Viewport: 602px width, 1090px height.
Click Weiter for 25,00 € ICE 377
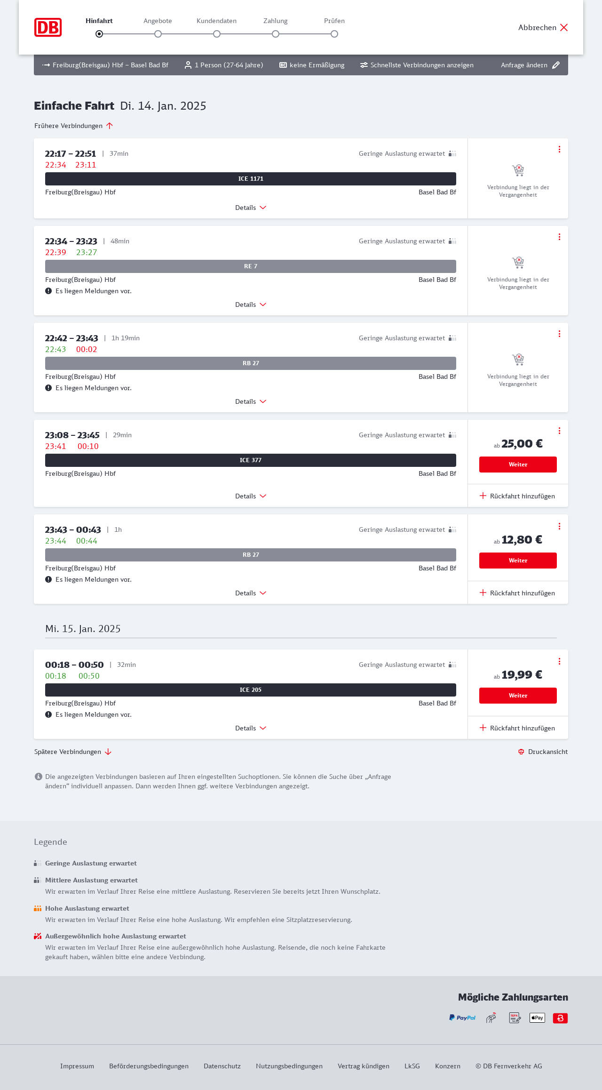(518, 465)
